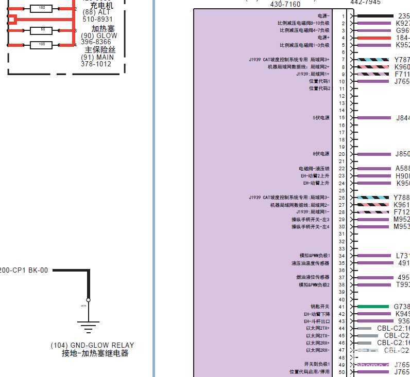Select the '加热塞' fuse label
The image size is (410, 377).
pos(103,29)
